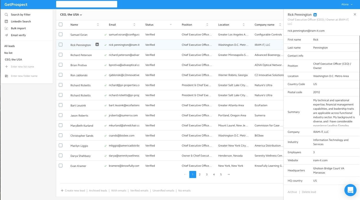Open Email verify in sidebar
360x200 pixels.
click(18, 35)
